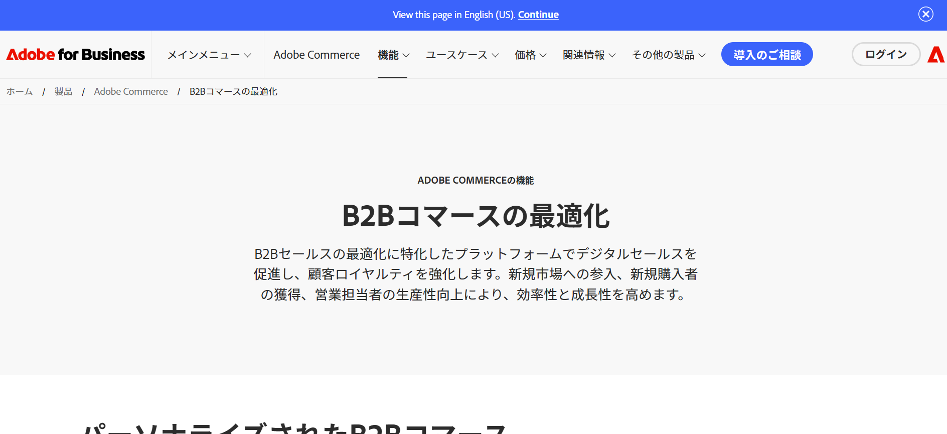947x434 pixels.
Task: Open the 関連情報 menu
Action: pos(588,55)
